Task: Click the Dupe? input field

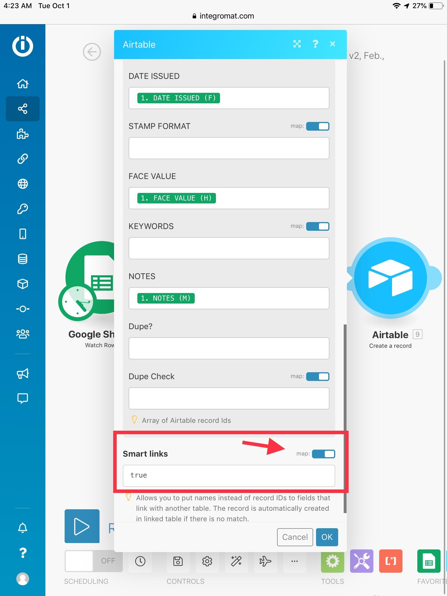Action: [x=229, y=348]
